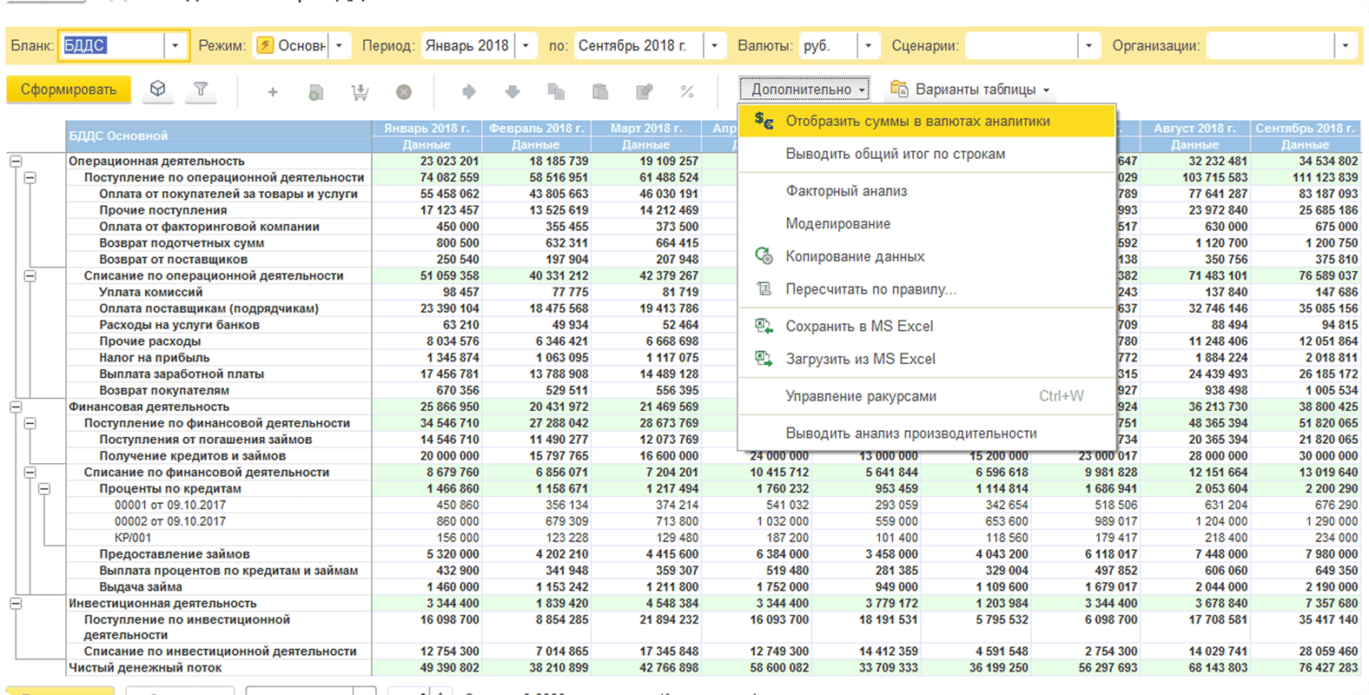
Task: Open the Организации dropdown arrow
Action: click(1346, 45)
